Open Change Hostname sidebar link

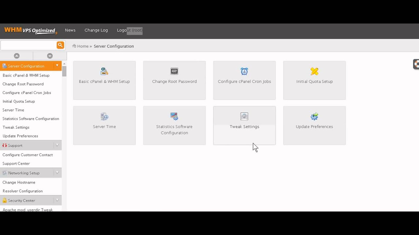(19, 182)
